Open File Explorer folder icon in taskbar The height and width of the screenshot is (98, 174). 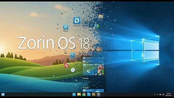79,94
